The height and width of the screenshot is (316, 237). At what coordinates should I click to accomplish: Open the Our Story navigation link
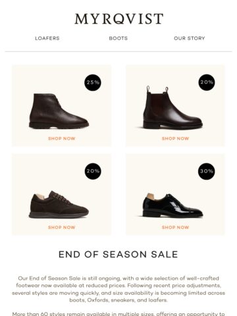190,38
